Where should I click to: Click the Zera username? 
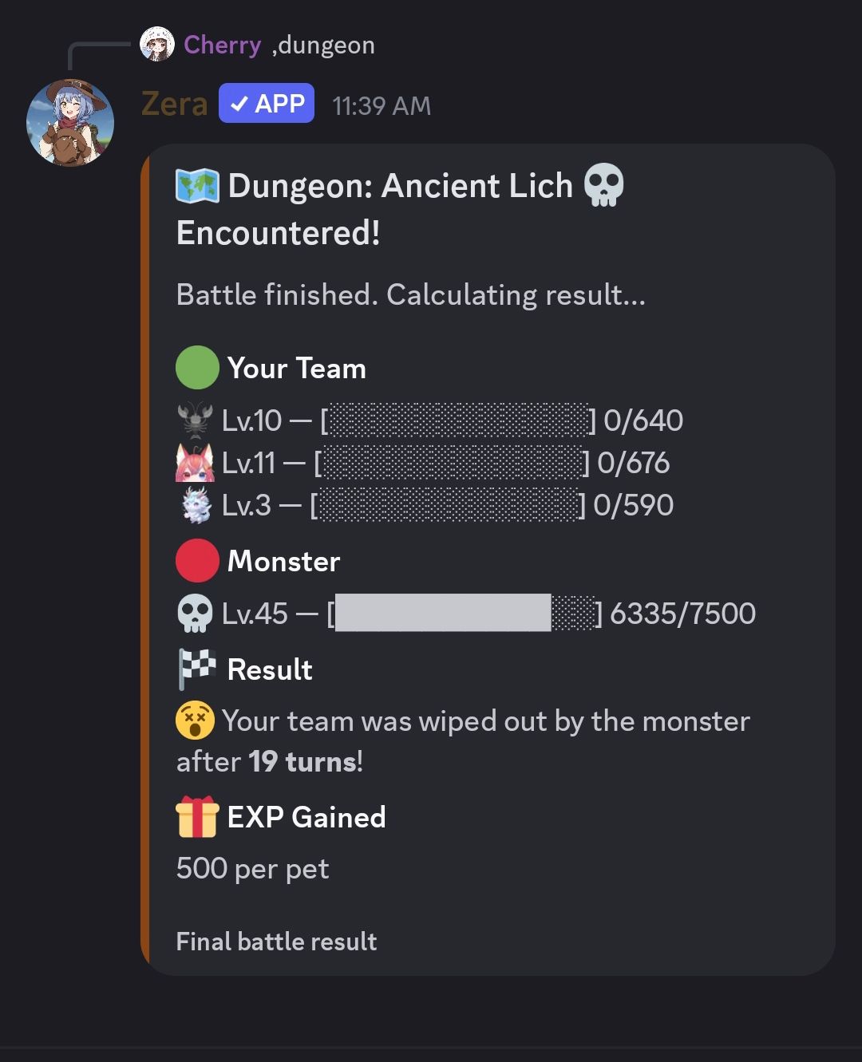[x=174, y=105]
